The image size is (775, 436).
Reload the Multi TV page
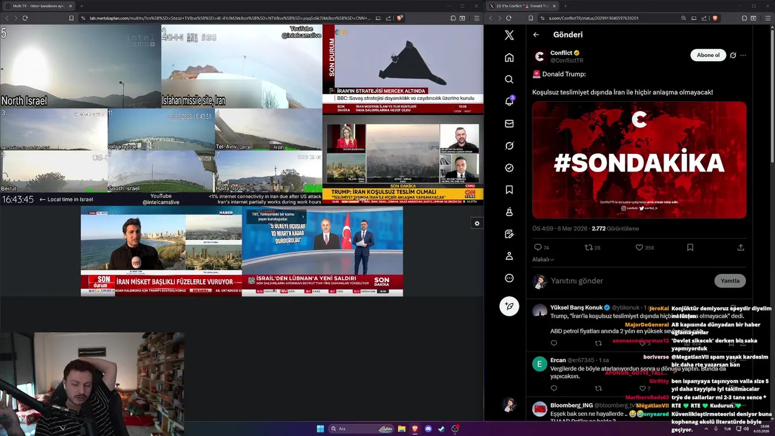tap(25, 18)
